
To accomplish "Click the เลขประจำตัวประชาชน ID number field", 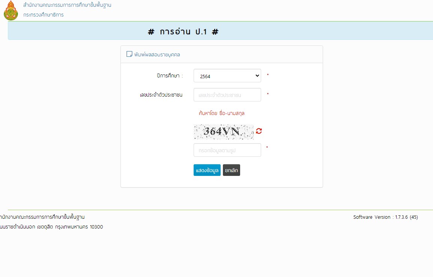I will (227, 94).
